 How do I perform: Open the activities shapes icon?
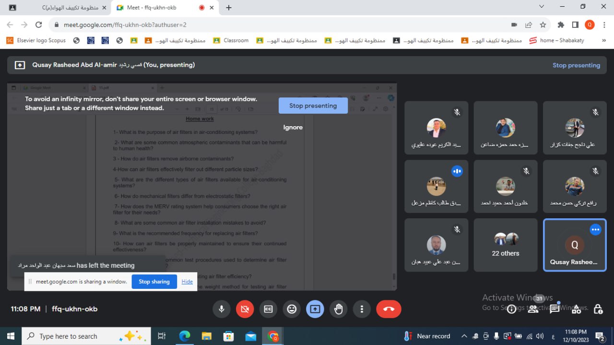(576, 309)
